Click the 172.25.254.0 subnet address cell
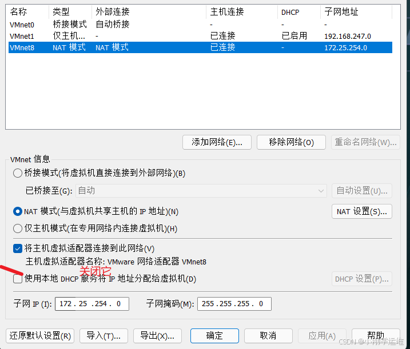The image size is (410, 349). [346, 48]
